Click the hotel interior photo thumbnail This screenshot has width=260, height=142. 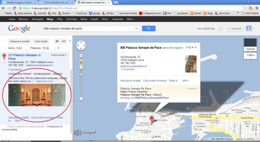pos(37,95)
